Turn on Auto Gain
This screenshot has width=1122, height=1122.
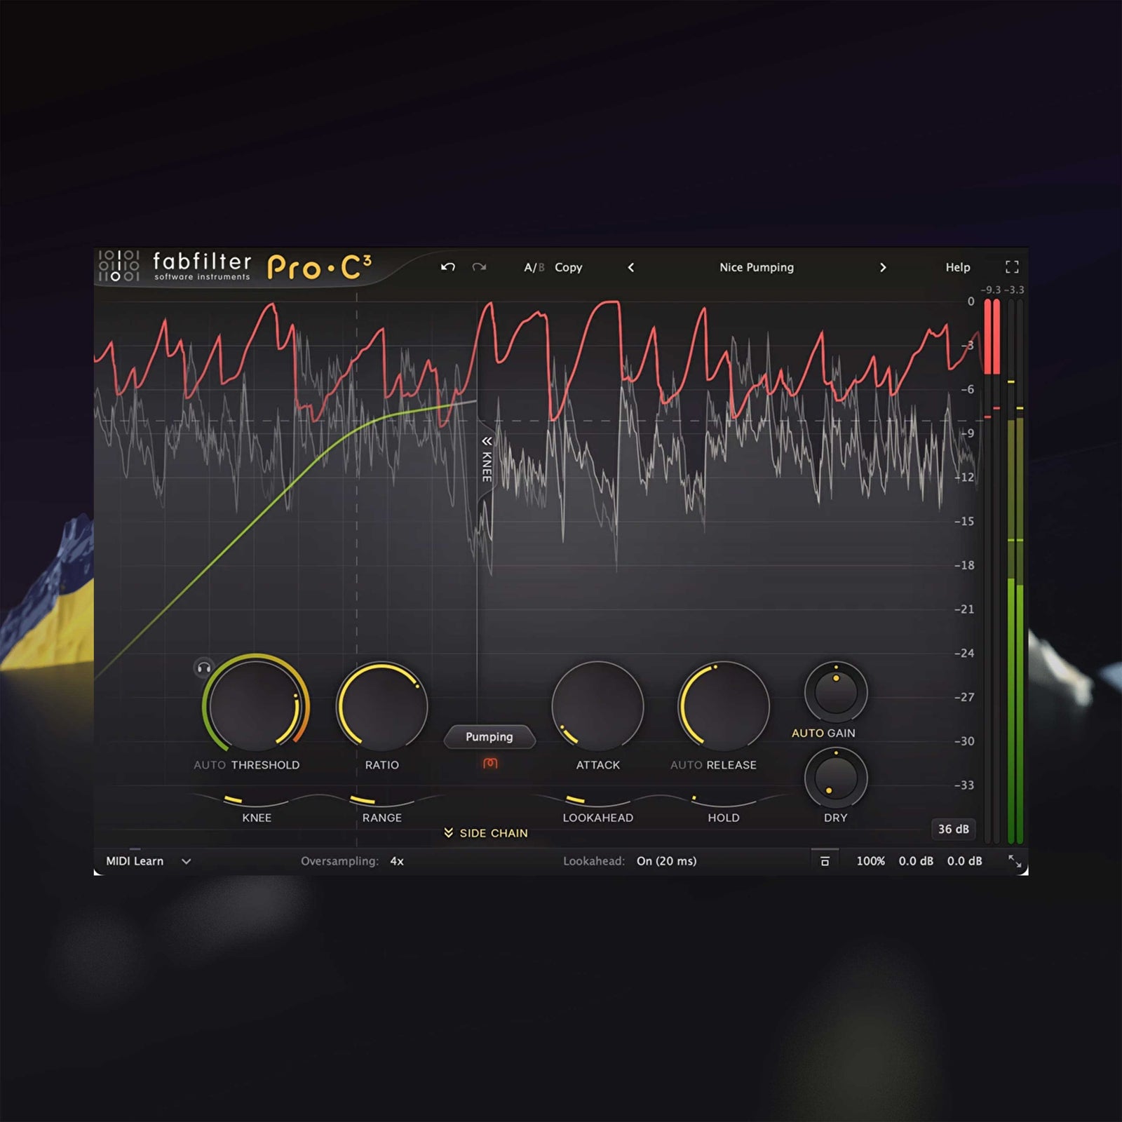[x=807, y=733]
